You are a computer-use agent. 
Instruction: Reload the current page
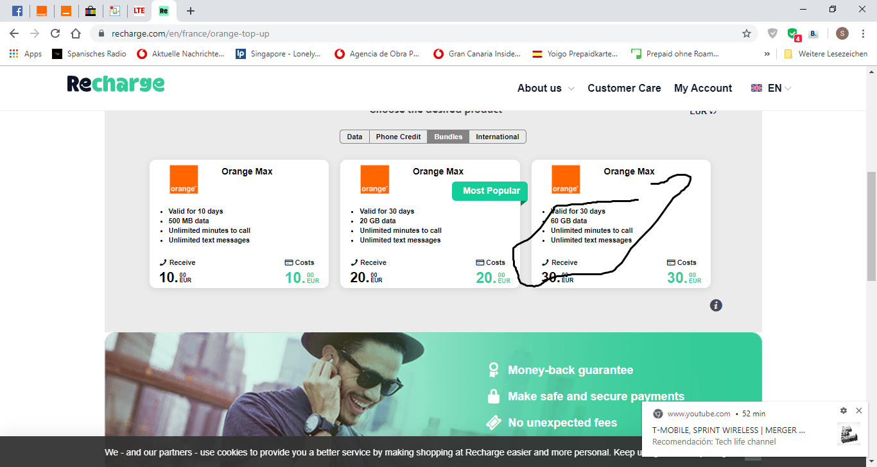[55, 33]
